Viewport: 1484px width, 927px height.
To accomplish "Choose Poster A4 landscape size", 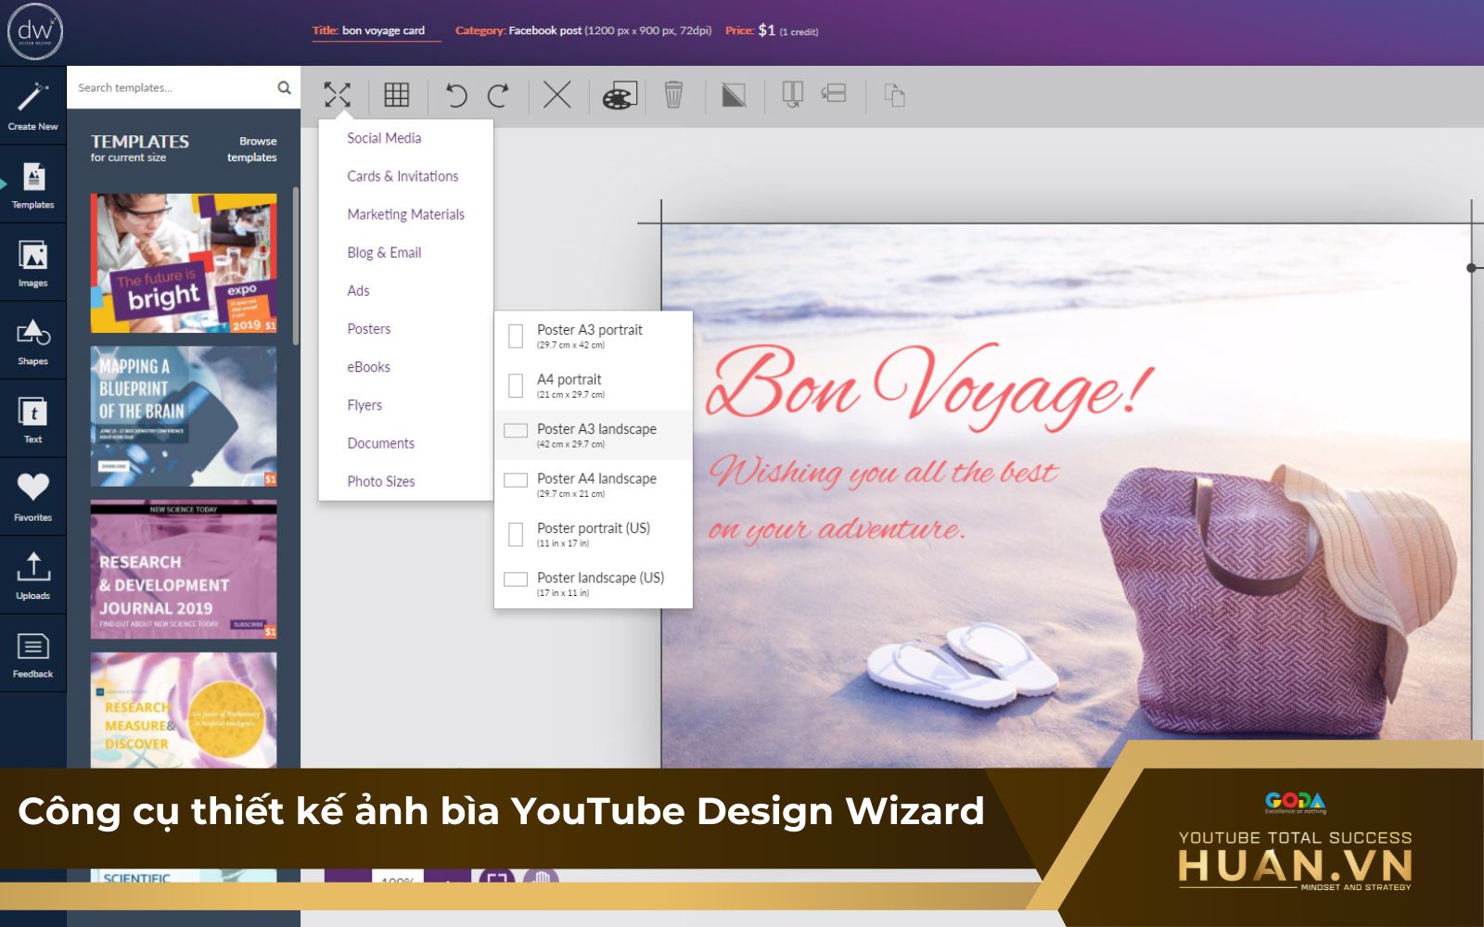I will 594,485.
